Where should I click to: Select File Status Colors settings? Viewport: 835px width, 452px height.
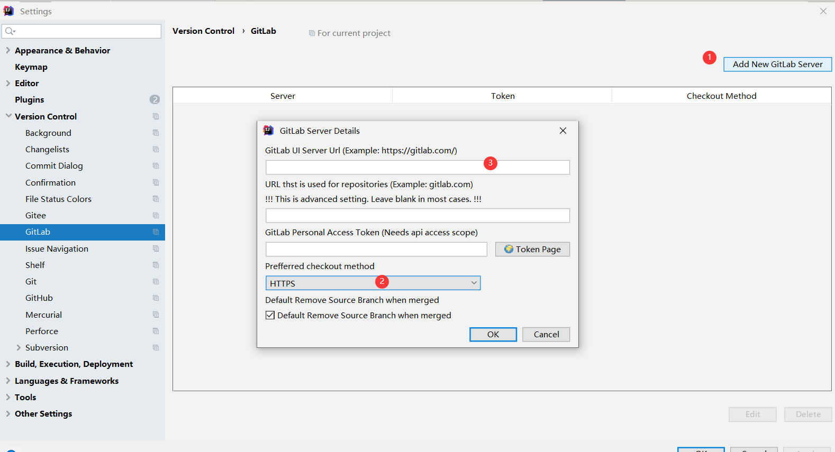[x=58, y=199]
